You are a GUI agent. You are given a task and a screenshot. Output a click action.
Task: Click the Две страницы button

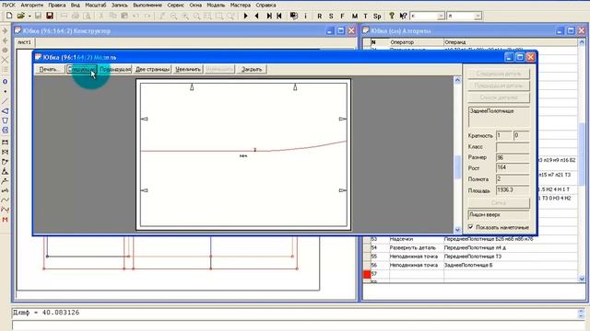[152, 69]
